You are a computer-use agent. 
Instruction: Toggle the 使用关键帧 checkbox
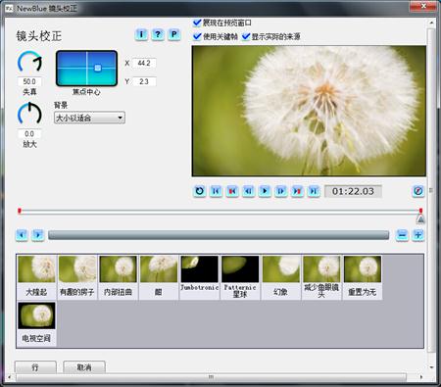click(197, 36)
